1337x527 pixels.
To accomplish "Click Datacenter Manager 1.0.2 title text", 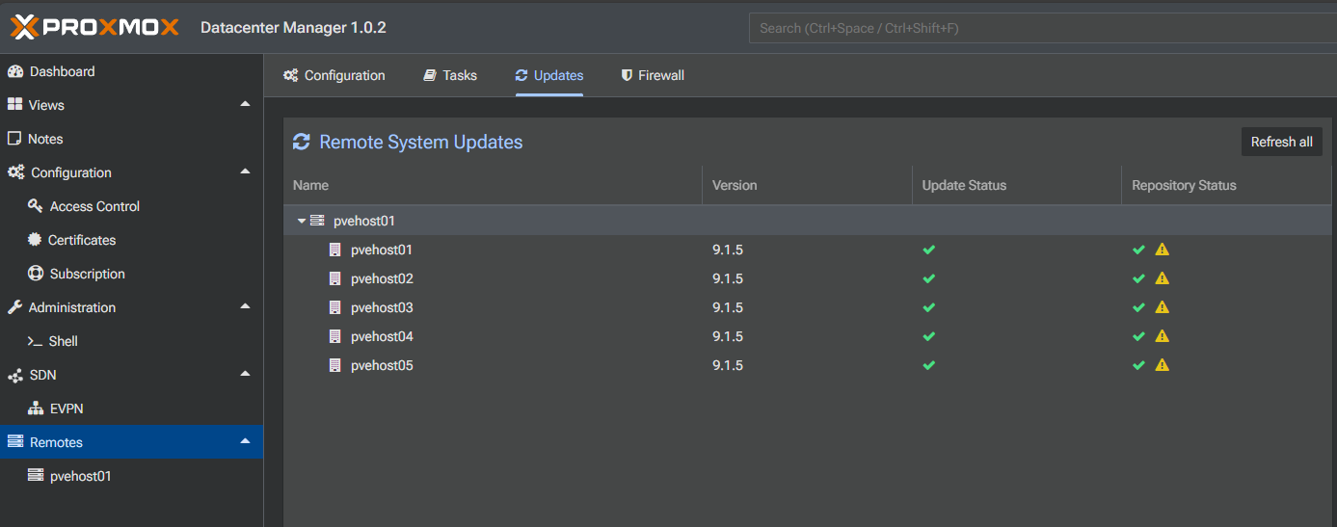I will pyautogui.click(x=293, y=27).
